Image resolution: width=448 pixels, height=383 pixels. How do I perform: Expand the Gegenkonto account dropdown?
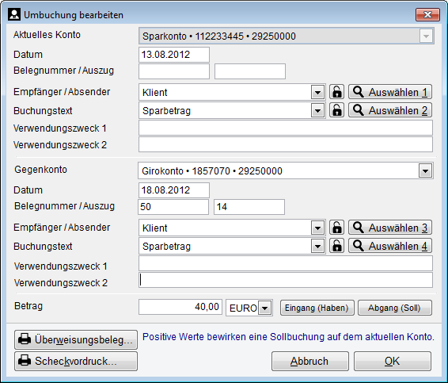[425, 171]
